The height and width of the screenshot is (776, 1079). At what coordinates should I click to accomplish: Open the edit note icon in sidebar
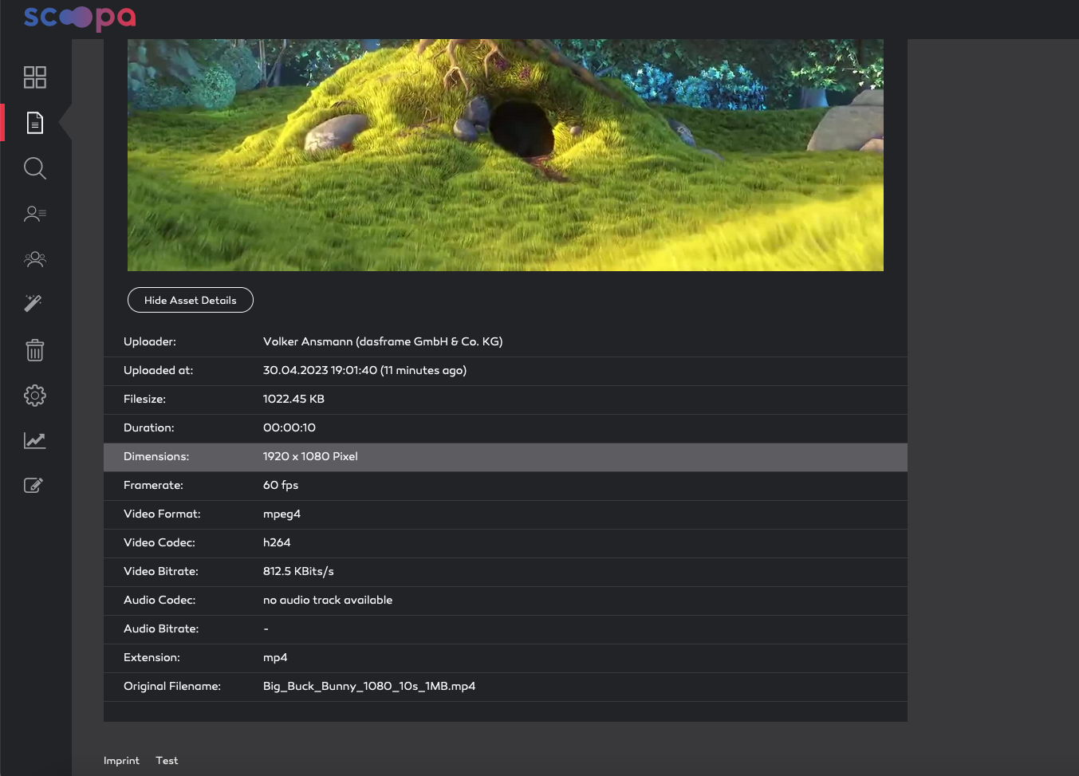33,485
